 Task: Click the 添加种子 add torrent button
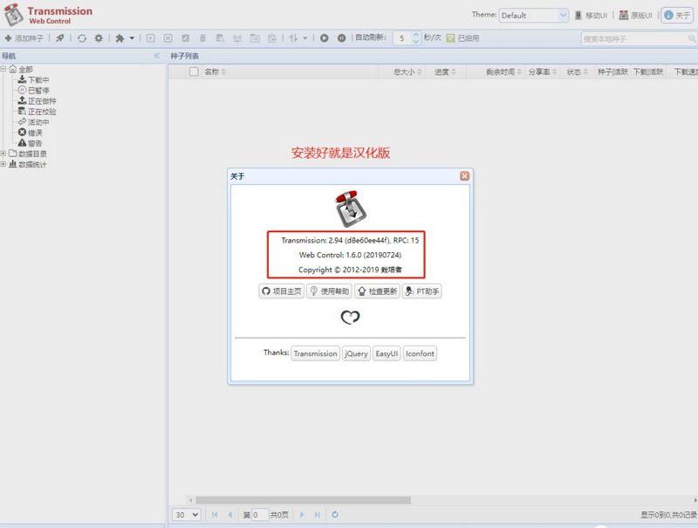click(x=24, y=38)
